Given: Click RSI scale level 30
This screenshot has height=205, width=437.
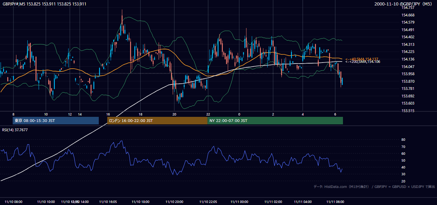Looking at the screenshot, I should click(x=403, y=174).
